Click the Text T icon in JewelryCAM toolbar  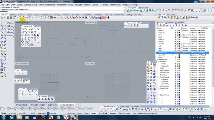coord(162,17)
